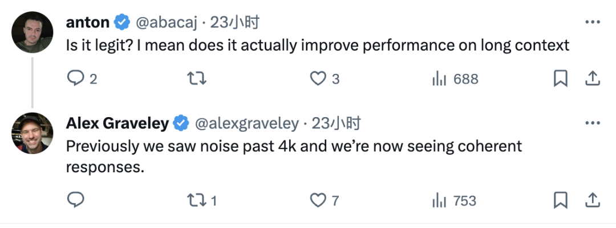The image size is (616, 228).
Task: Open the Alex Graveley display name
Action: pyautogui.click(x=117, y=123)
